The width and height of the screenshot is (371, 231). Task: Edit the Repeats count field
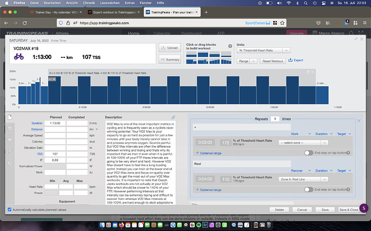(275, 119)
